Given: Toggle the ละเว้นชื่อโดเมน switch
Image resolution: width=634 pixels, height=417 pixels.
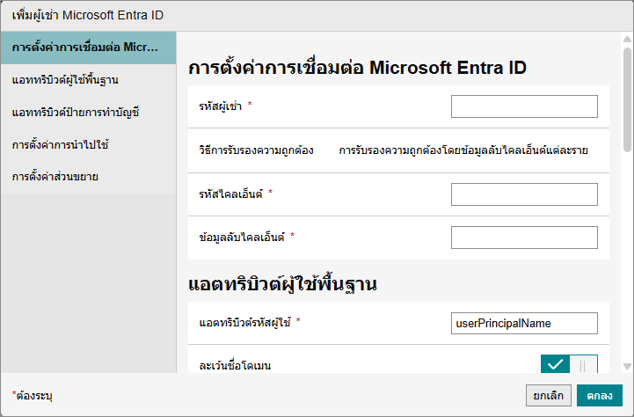Looking at the screenshot, I should [569, 364].
